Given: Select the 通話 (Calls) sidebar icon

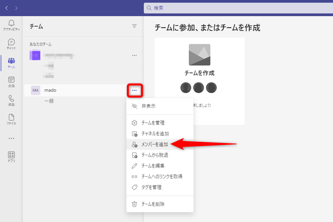Looking at the screenshot, I should pos(11,100).
